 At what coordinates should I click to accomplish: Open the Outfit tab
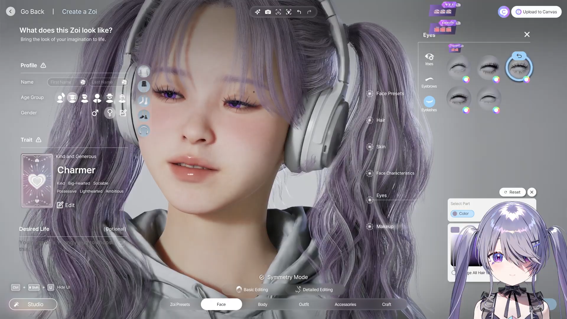(x=304, y=305)
